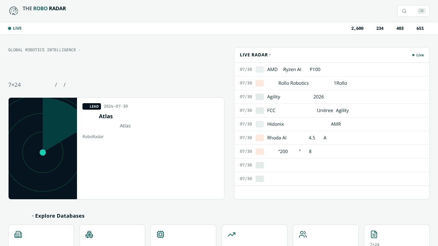Screen dimensions: 438x246
Task: Select the 234 stat in the ticker bar
Action: (380, 28)
